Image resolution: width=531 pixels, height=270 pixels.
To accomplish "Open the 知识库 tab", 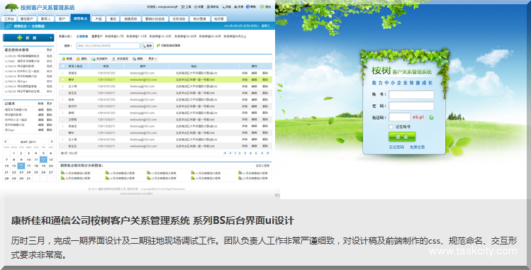I will tap(219, 19).
